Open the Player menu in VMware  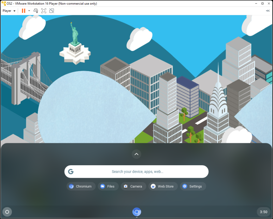pos(9,11)
